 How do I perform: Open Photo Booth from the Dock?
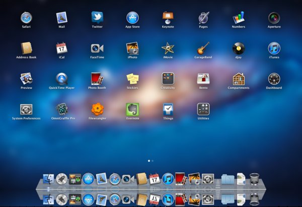click(181, 179)
